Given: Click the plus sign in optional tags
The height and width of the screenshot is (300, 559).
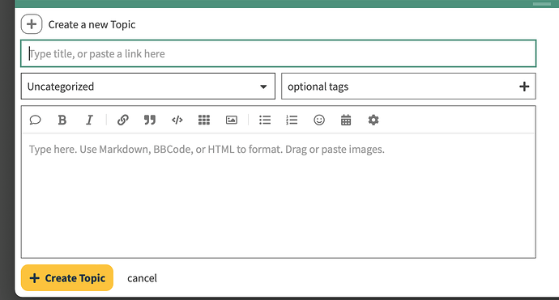Looking at the screenshot, I should point(524,87).
